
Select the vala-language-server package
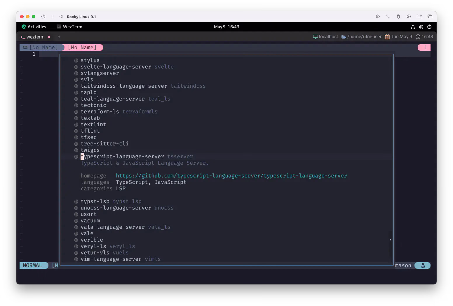(x=113, y=227)
